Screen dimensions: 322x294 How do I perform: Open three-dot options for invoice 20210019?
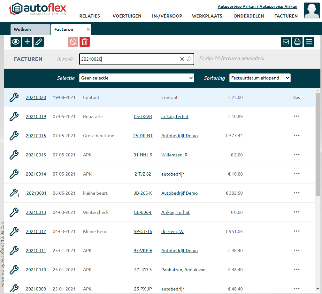point(296,116)
